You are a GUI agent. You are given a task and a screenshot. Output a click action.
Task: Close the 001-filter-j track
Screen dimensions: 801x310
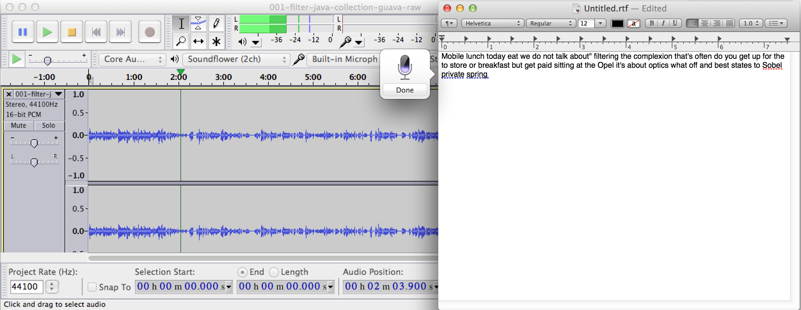(x=9, y=94)
